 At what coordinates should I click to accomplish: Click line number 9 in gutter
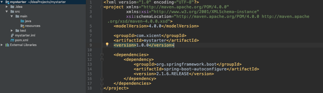(x=91, y=45)
